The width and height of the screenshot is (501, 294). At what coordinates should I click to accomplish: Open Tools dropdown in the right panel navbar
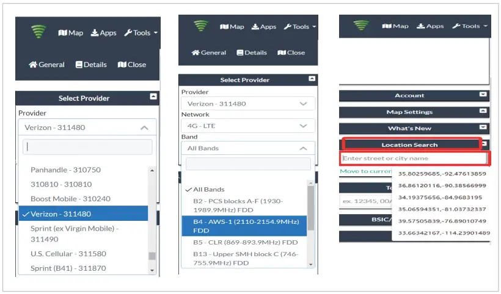point(470,26)
